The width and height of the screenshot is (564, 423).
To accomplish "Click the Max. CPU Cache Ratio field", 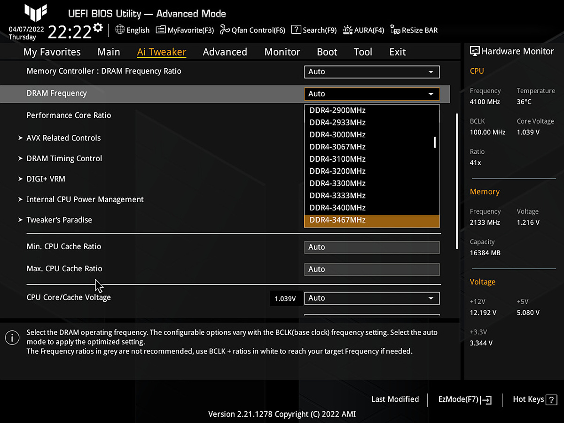I will (x=372, y=269).
